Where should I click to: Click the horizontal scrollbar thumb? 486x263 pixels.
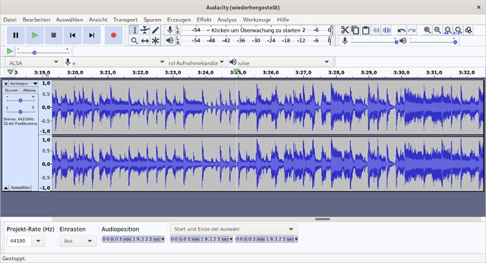point(323,219)
